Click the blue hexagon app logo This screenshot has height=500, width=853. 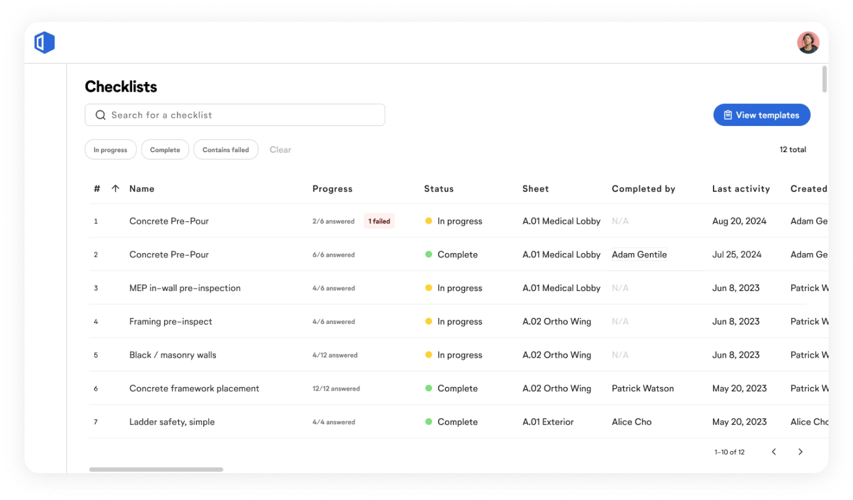(x=45, y=43)
